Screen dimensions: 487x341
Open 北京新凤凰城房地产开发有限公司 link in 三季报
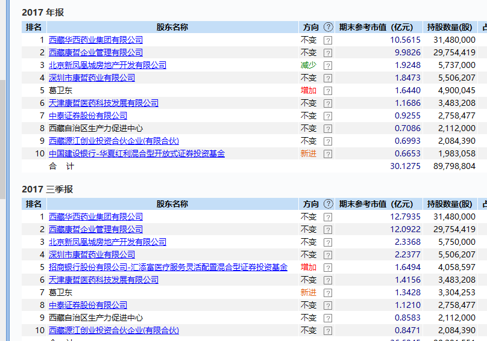click(107, 242)
